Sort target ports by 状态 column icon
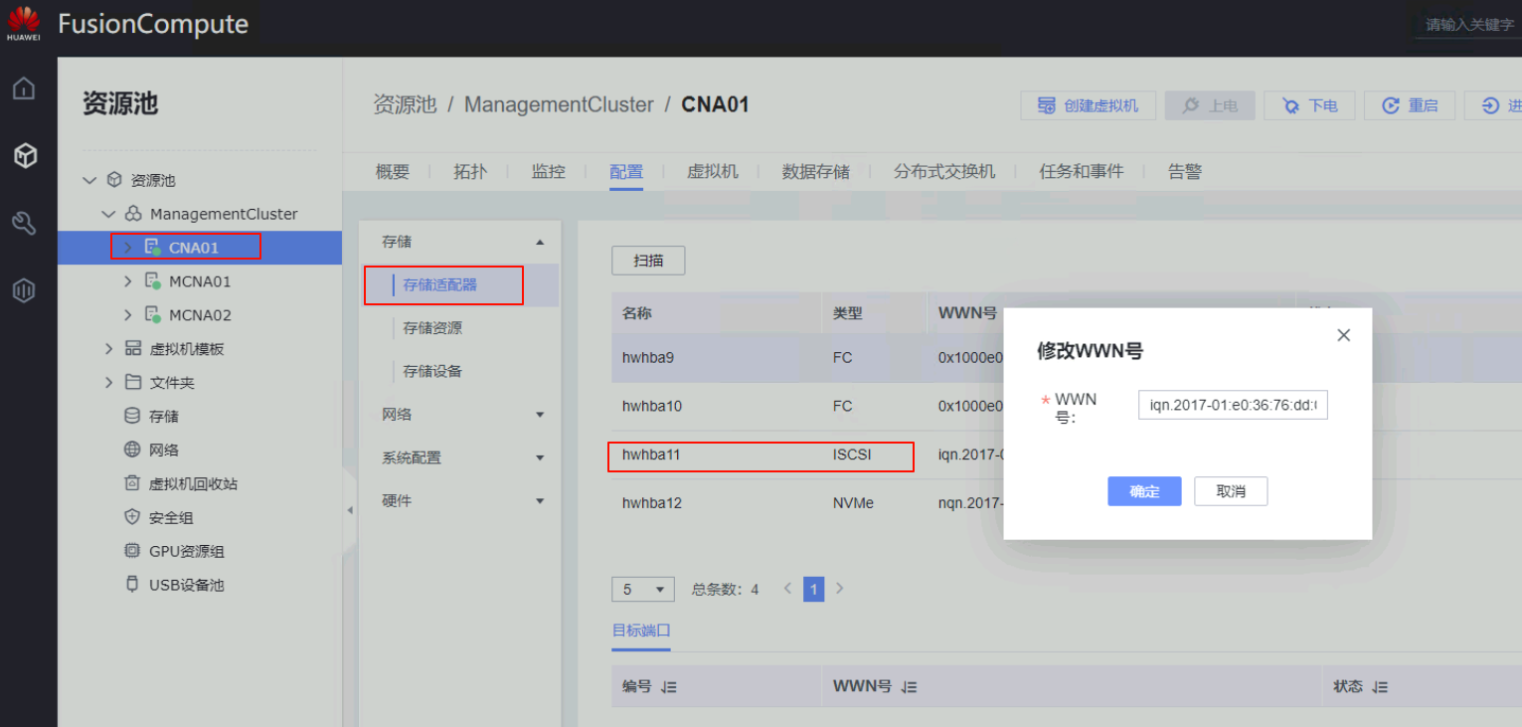1522x727 pixels. tap(1380, 687)
